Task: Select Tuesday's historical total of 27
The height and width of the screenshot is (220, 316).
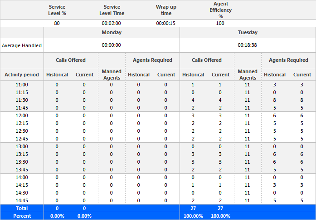Action: click(x=193, y=208)
